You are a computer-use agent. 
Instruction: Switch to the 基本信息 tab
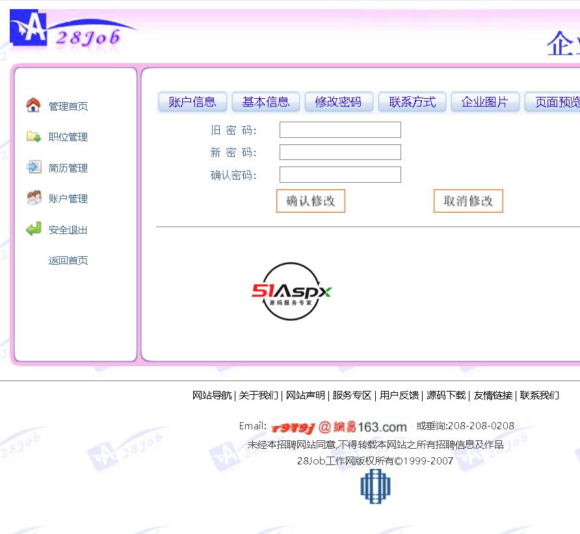[265, 101]
